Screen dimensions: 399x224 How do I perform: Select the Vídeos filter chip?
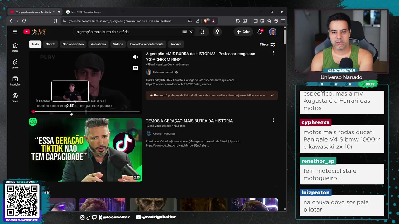click(118, 44)
